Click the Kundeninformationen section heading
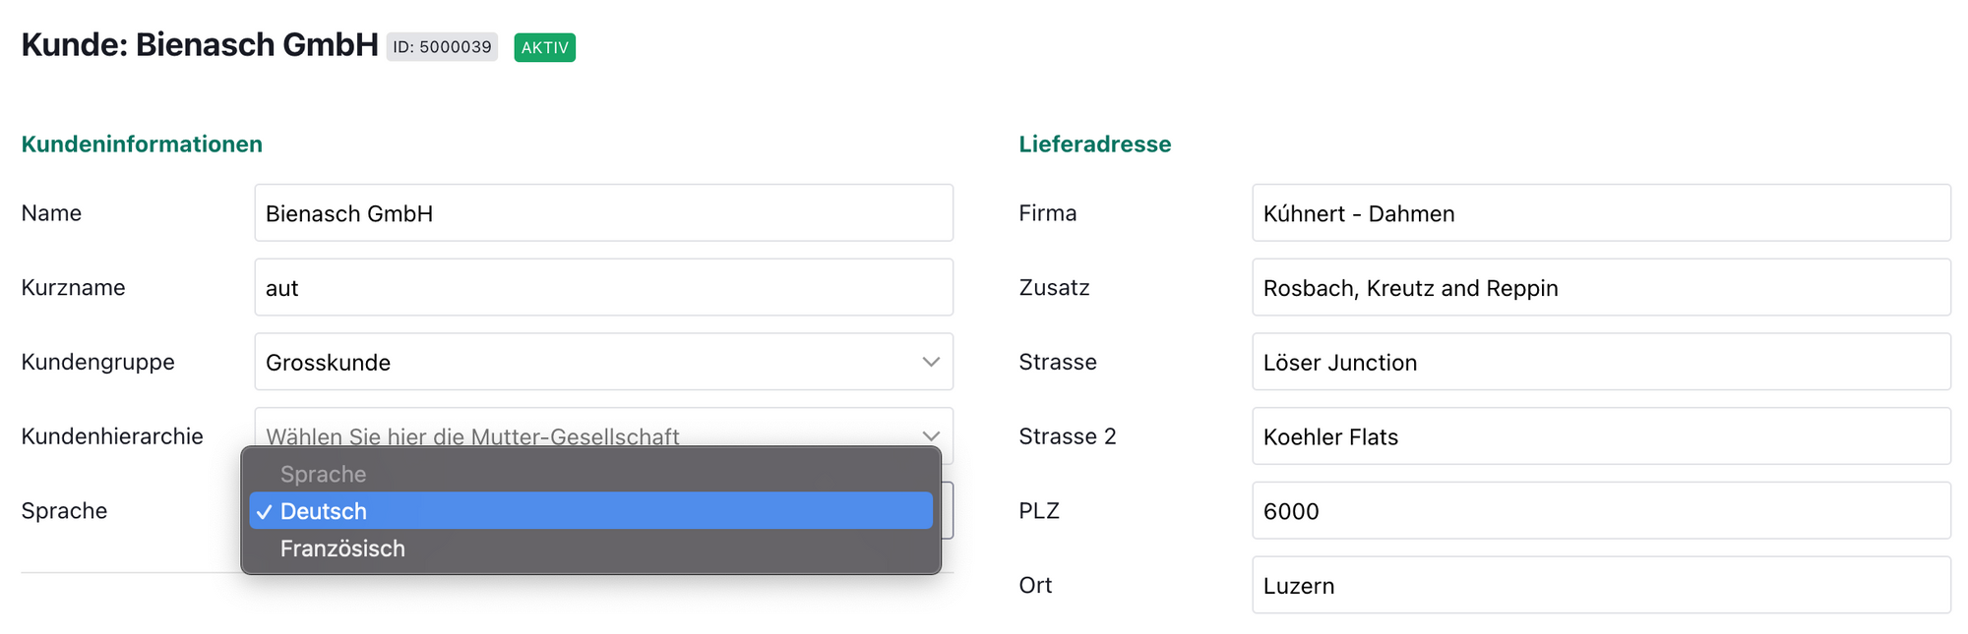 142,144
